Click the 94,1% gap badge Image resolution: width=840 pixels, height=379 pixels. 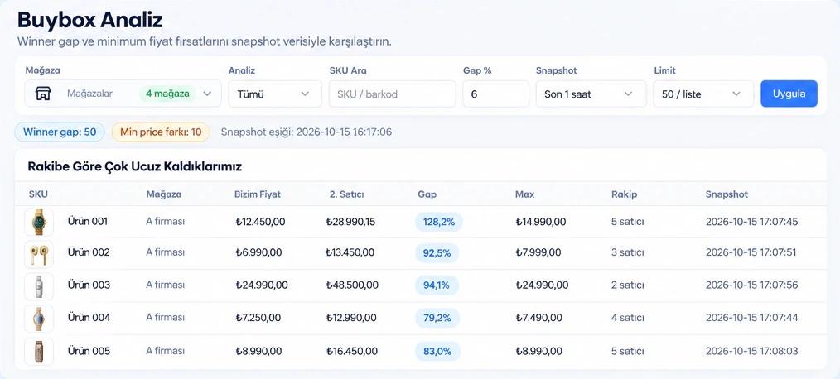(437, 285)
